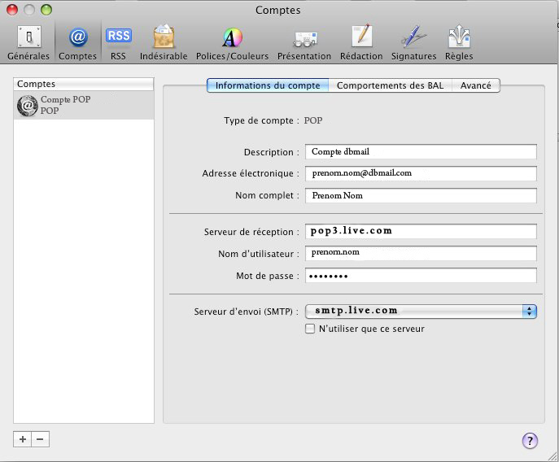Open the Rédaction preferences pane

[361, 42]
